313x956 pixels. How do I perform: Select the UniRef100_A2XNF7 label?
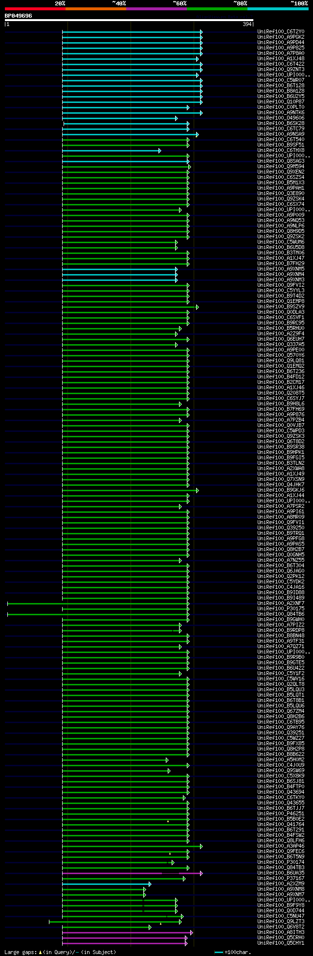pos(281,604)
